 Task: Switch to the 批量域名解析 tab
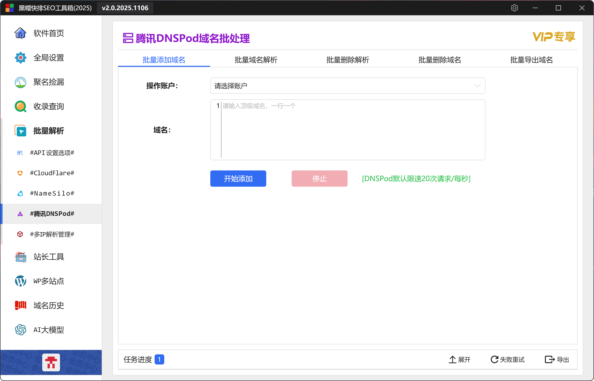[256, 60]
